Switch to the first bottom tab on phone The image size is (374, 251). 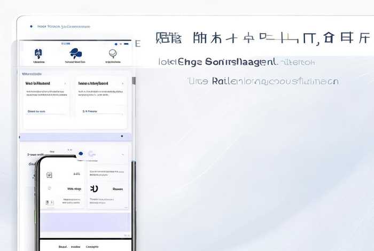63,247
